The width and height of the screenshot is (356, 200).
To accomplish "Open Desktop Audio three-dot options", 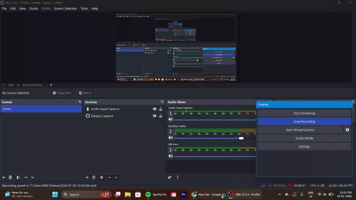I will (171, 131).
